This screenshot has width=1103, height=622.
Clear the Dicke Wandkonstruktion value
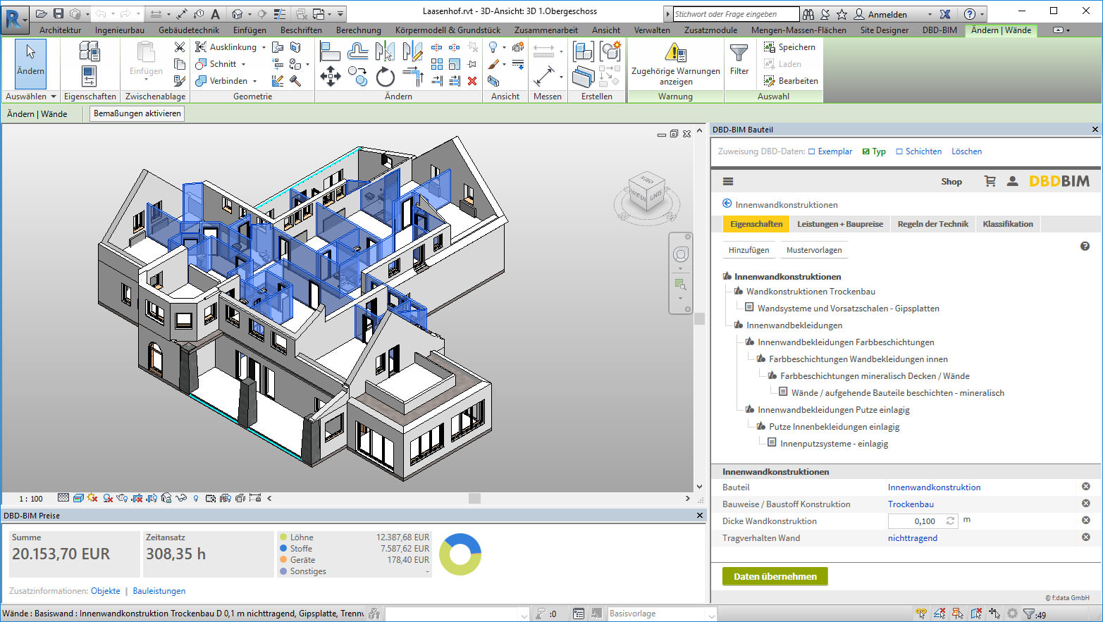(x=1085, y=521)
